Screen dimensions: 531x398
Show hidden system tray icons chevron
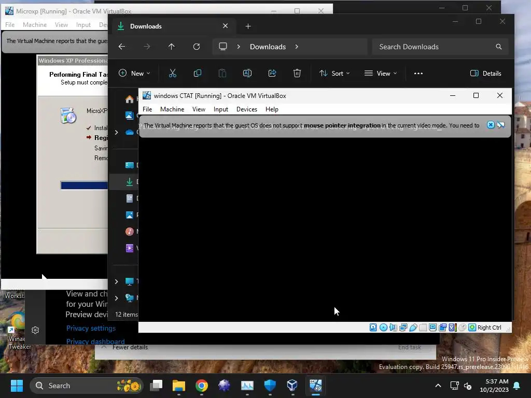point(438,386)
